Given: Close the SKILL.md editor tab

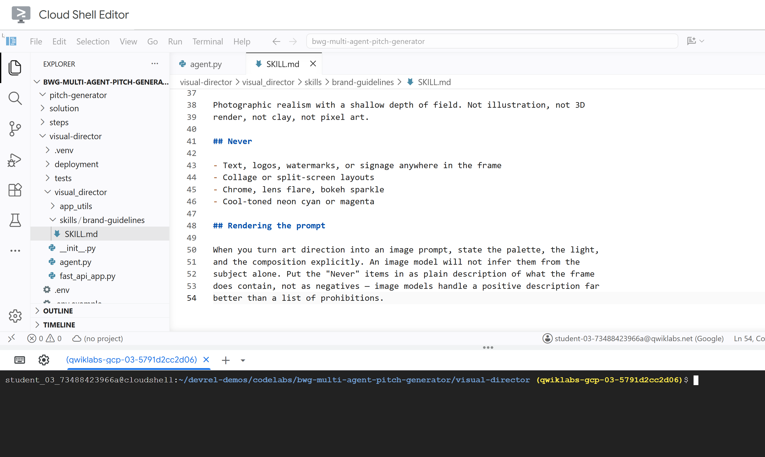Looking at the screenshot, I should pos(313,64).
